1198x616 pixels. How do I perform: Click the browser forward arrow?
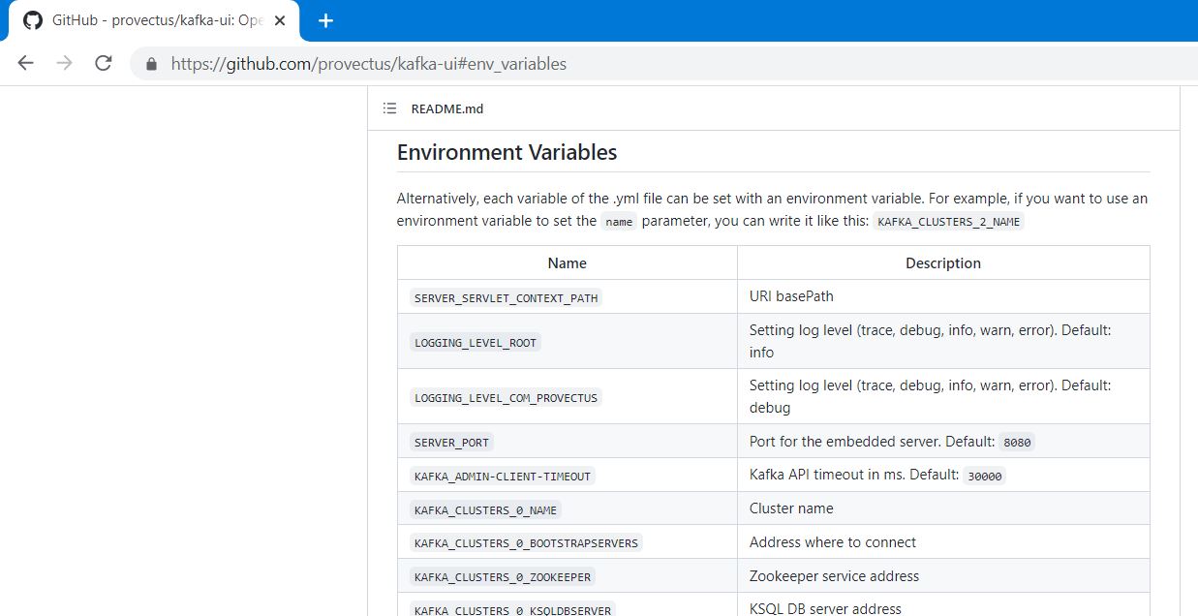click(x=65, y=64)
